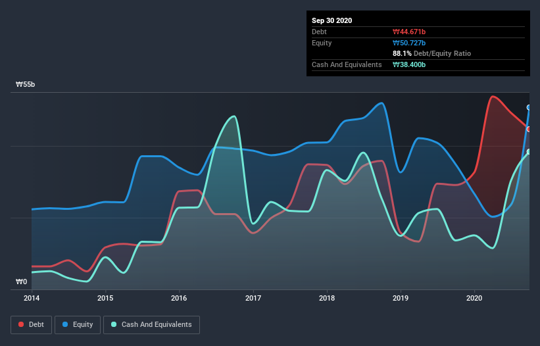Click the ₩55b y-axis label
The height and width of the screenshot is (346, 540).
[x=25, y=84]
